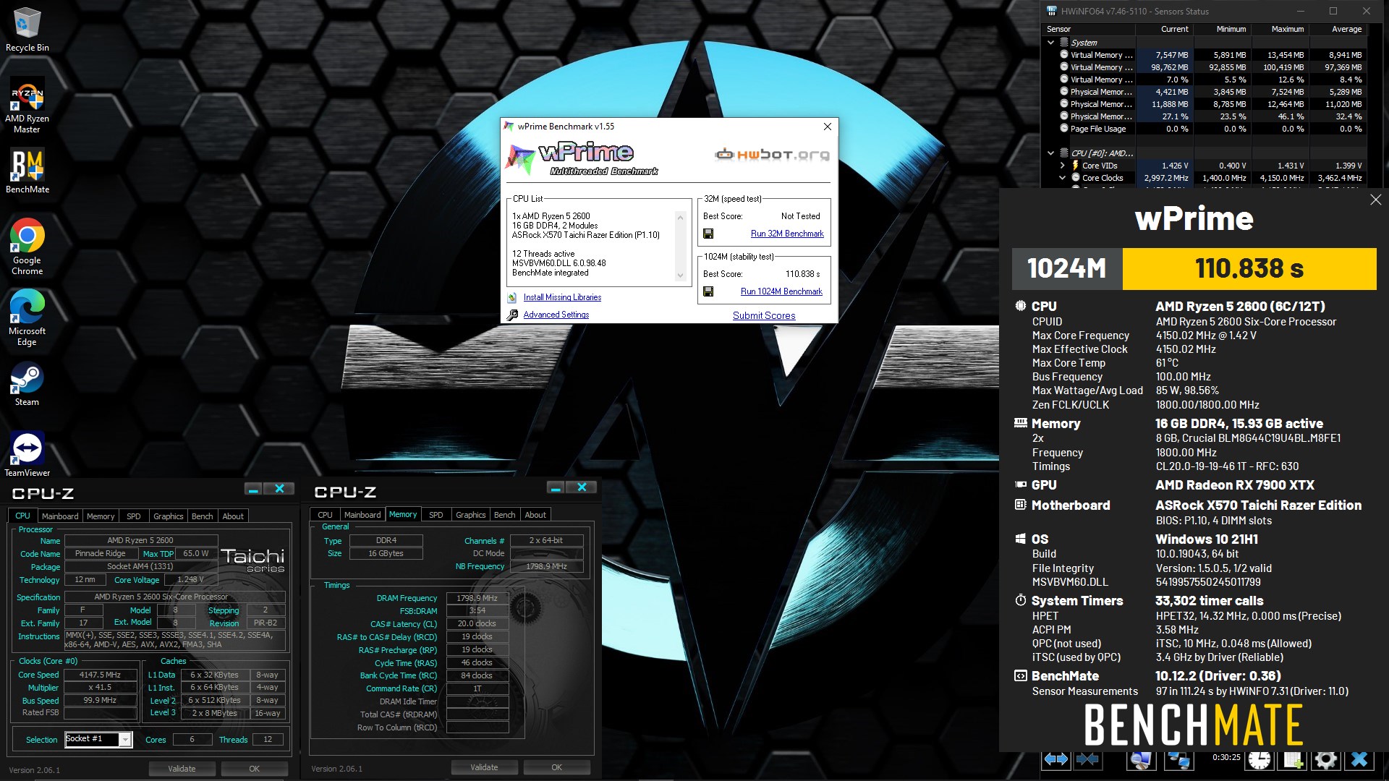Click scroll down arrow in wPrime CPU List

tap(680, 276)
